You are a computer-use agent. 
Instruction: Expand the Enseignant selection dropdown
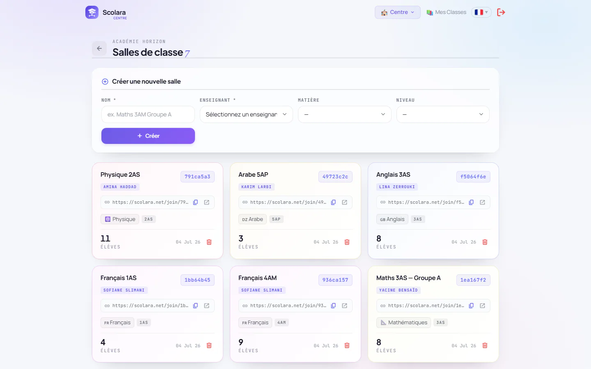[x=246, y=114]
